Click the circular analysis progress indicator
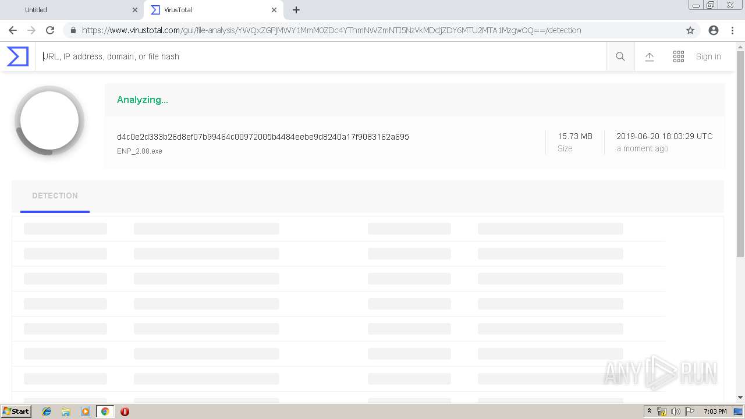 (49, 120)
